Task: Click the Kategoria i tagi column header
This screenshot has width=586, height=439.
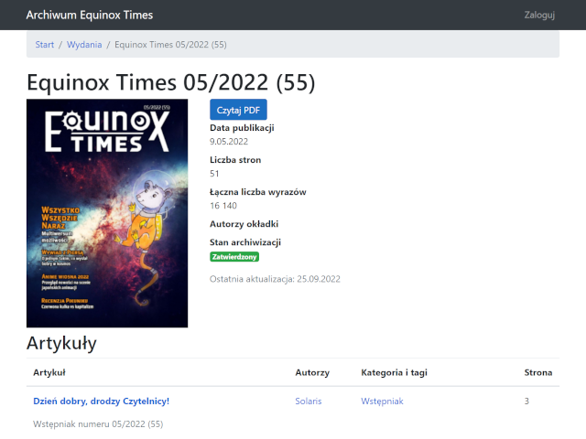Action: pos(395,372)
